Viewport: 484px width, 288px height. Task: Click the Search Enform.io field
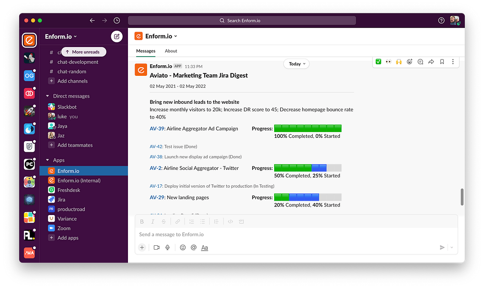[242, 21]
